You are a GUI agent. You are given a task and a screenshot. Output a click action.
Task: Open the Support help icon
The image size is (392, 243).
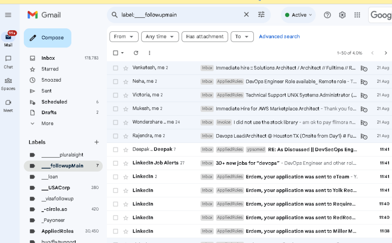coord(327,15)
